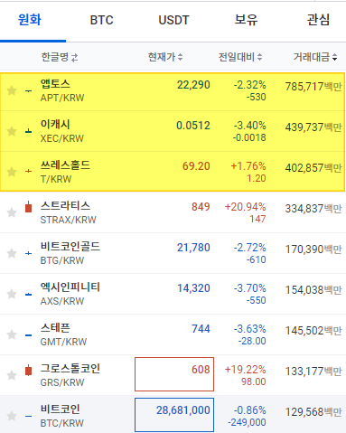Click the XEC/KRW ticker text
346x433 pixels.
(x=62, y=138)
